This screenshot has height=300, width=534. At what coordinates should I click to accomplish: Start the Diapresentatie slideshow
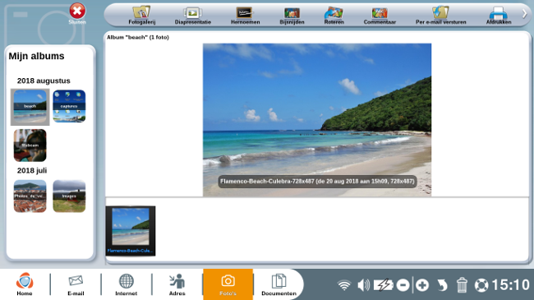(x=193, y=16)
